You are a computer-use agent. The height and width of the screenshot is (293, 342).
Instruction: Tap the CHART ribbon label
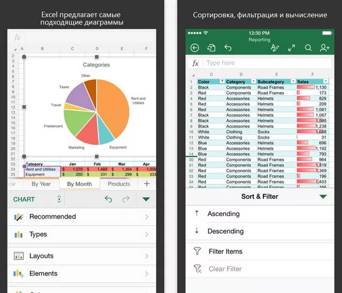pyautogui.click(x=24, y=199)
